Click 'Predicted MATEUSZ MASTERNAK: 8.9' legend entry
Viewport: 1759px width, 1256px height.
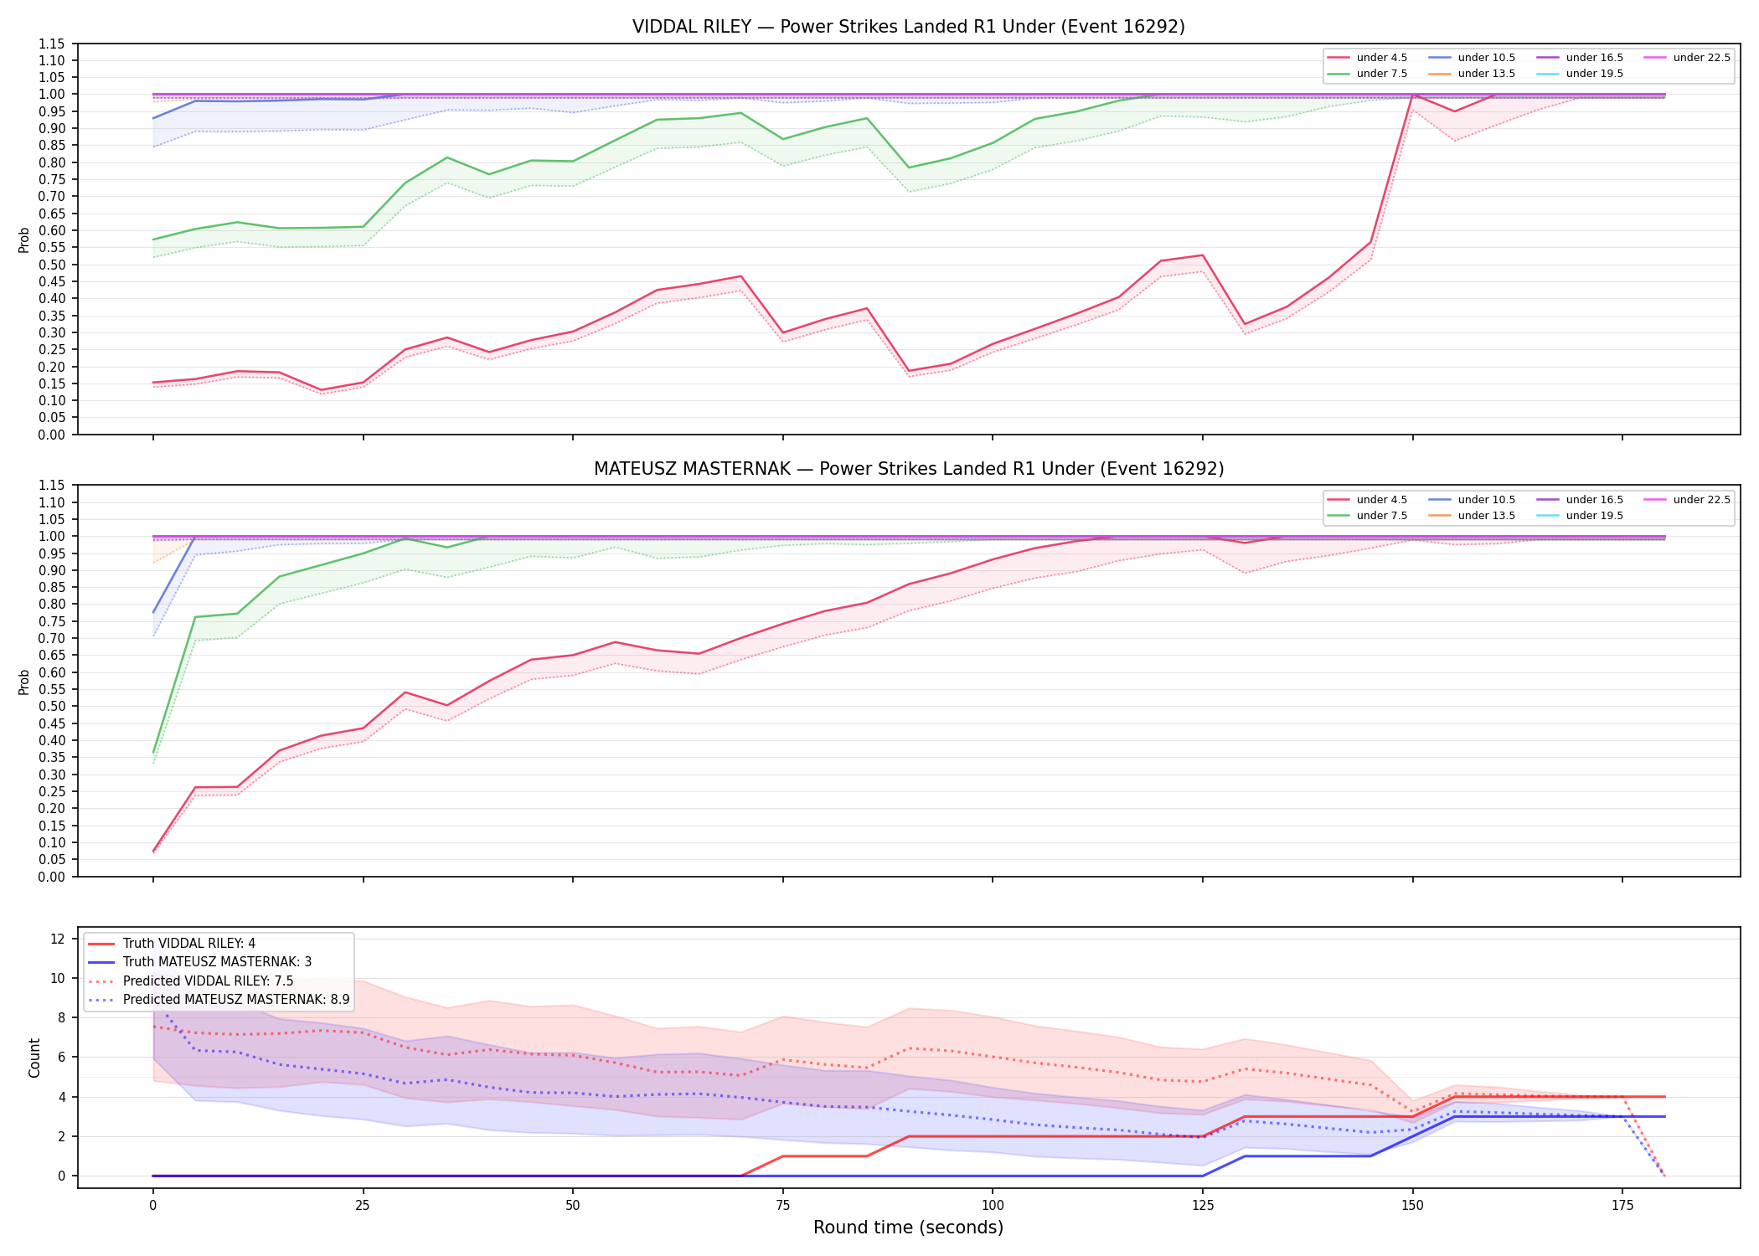(219, 1000)
